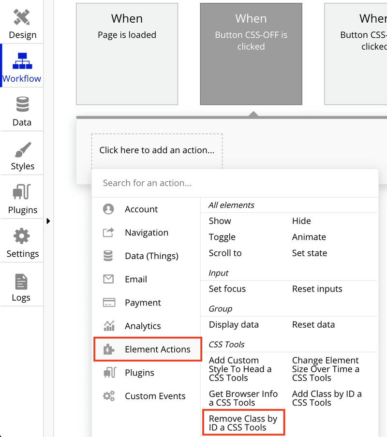Open the Data database icon
The image size is (387, 437).
[22, 104]
